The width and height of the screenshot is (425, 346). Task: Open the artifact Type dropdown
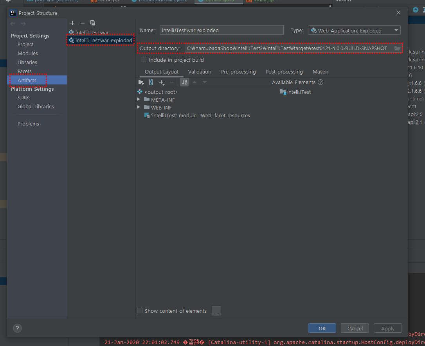point(354,30)
